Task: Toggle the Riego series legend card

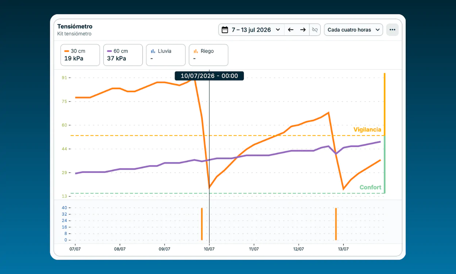Action: [209, 55]
